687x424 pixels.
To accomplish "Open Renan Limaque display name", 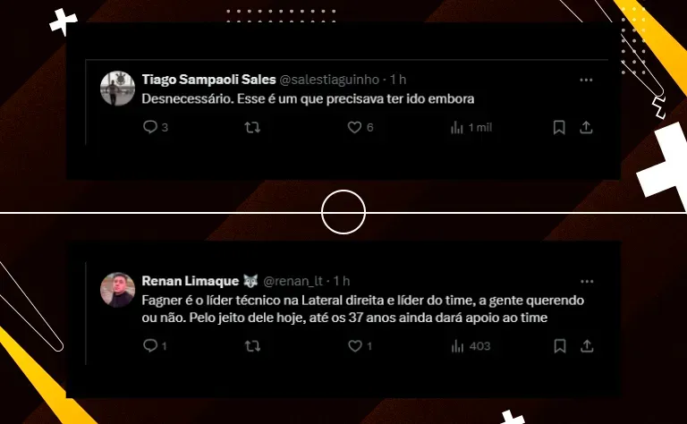I will [x=191, y=281].
